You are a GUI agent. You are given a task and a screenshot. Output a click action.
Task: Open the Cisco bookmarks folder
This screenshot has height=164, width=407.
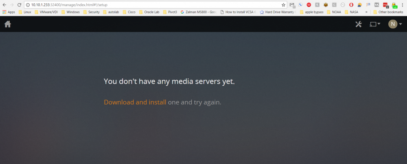[x=129, y=12]
